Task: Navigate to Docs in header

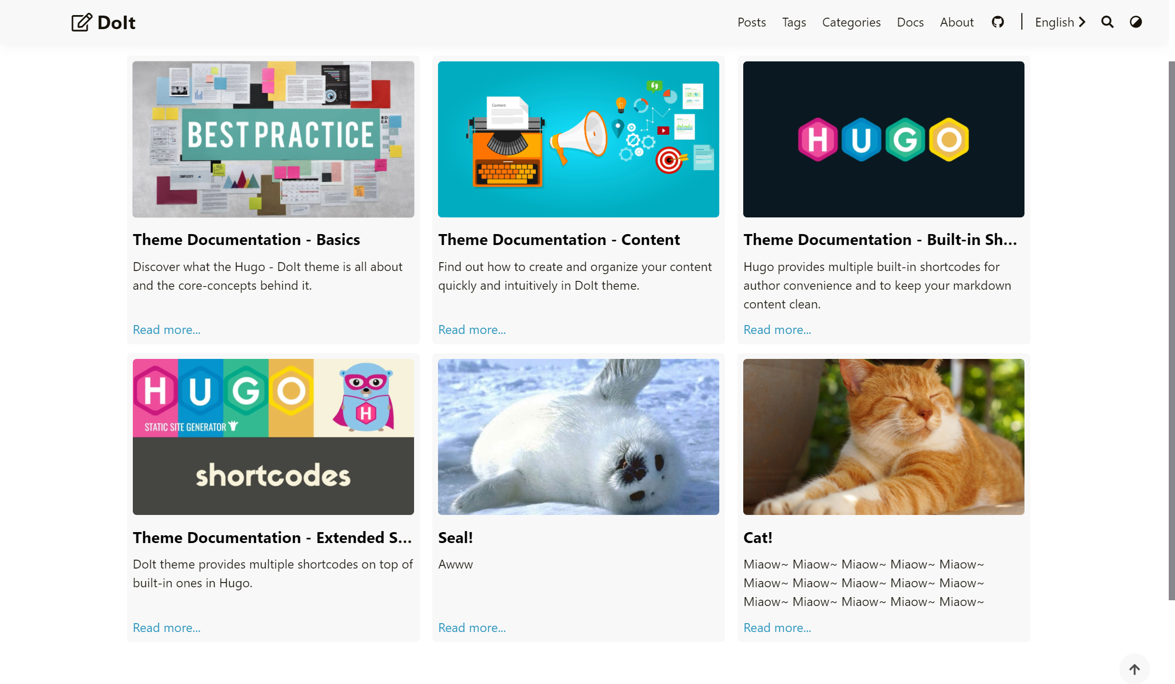Action: point(910,22)
